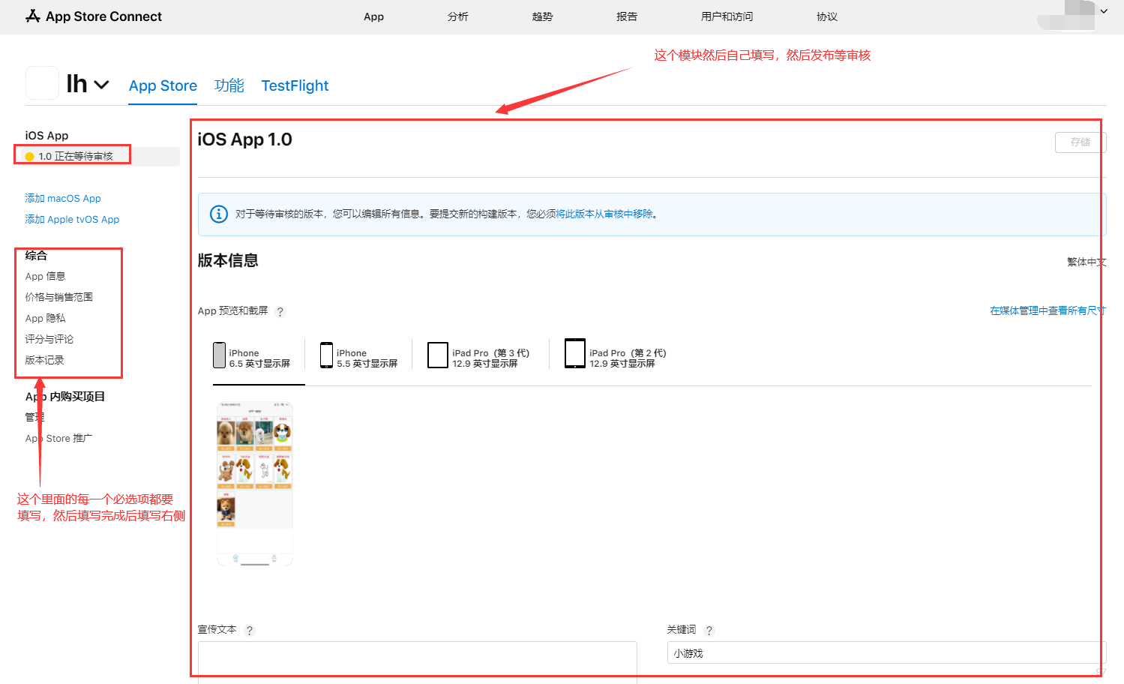This screenshot has width=1124, height=684.
Task: Expand the lh app switcher chevron
Action: point(102,85)
